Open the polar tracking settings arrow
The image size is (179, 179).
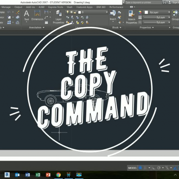[163, 168]
